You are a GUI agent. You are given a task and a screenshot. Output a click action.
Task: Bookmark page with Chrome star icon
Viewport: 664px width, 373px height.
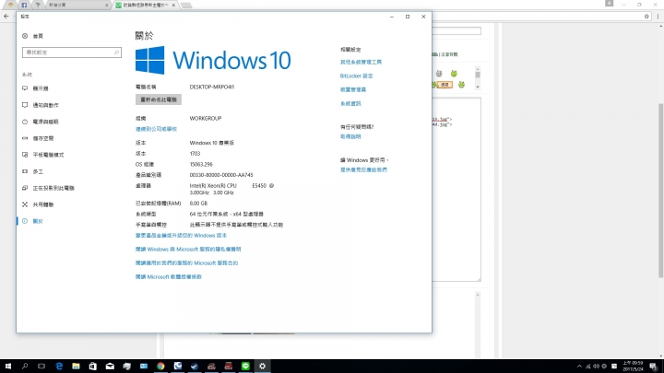tap(646, 17)
